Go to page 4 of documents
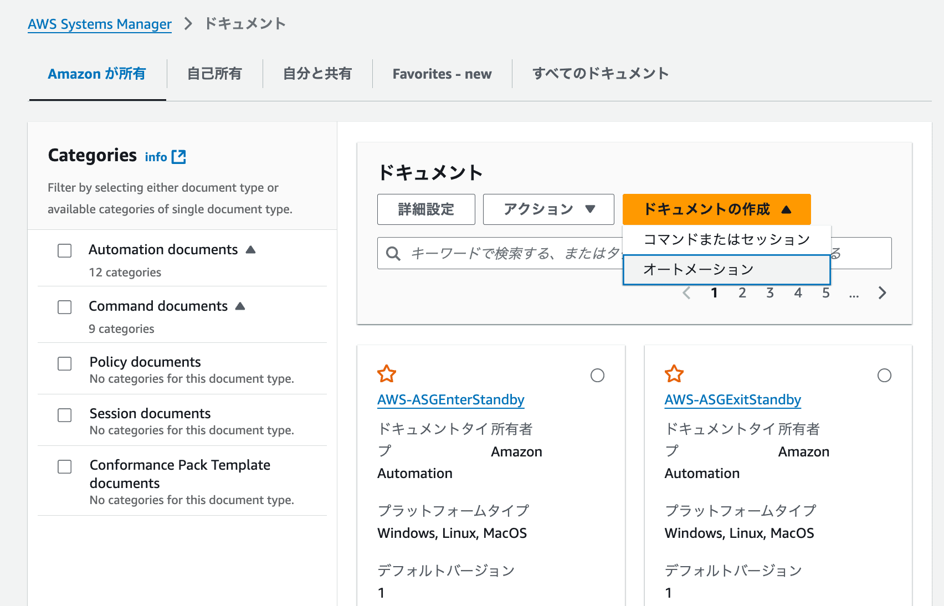The height and width of the screenshot is (606, 944). (798, 292)
